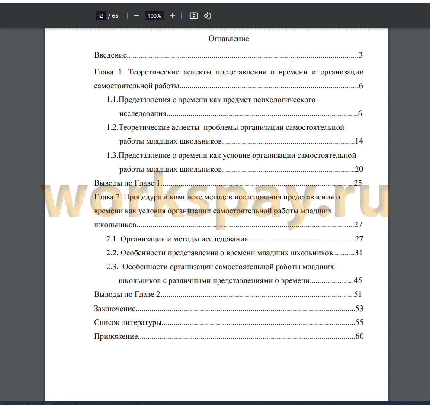Click the исследования line ending with 6
The height and width of the screenshot is (405, 430).
coord(241,113)
